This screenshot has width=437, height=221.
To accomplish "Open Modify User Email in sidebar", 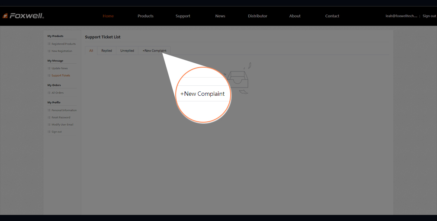I will coord(62,125).
